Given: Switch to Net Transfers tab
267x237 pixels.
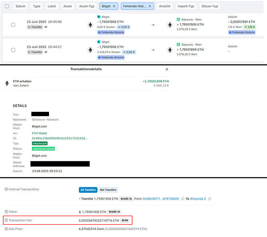Looking at the screenshot, I should (x=108, y=190).
